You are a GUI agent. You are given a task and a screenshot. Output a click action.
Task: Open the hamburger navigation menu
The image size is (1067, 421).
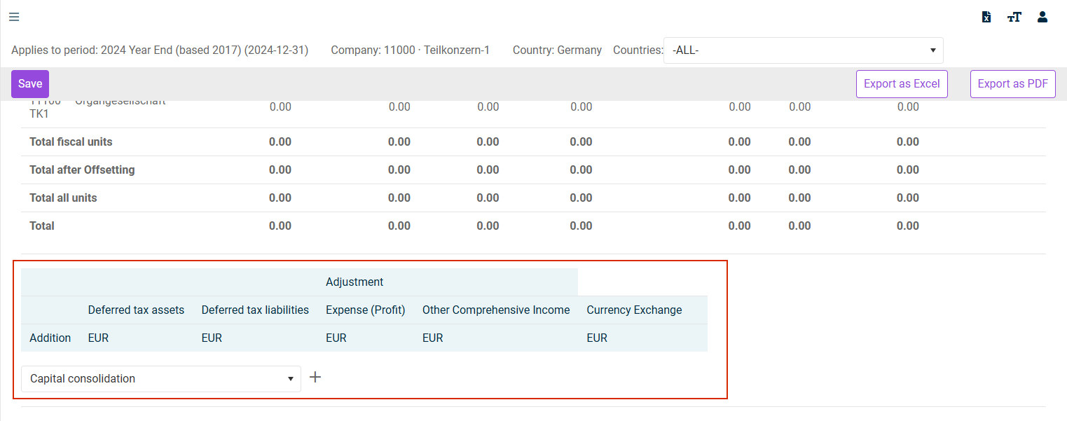14,17
